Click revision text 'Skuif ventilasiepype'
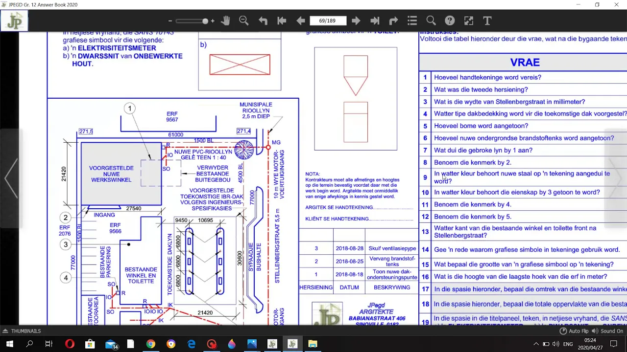 tap(391, 248)
